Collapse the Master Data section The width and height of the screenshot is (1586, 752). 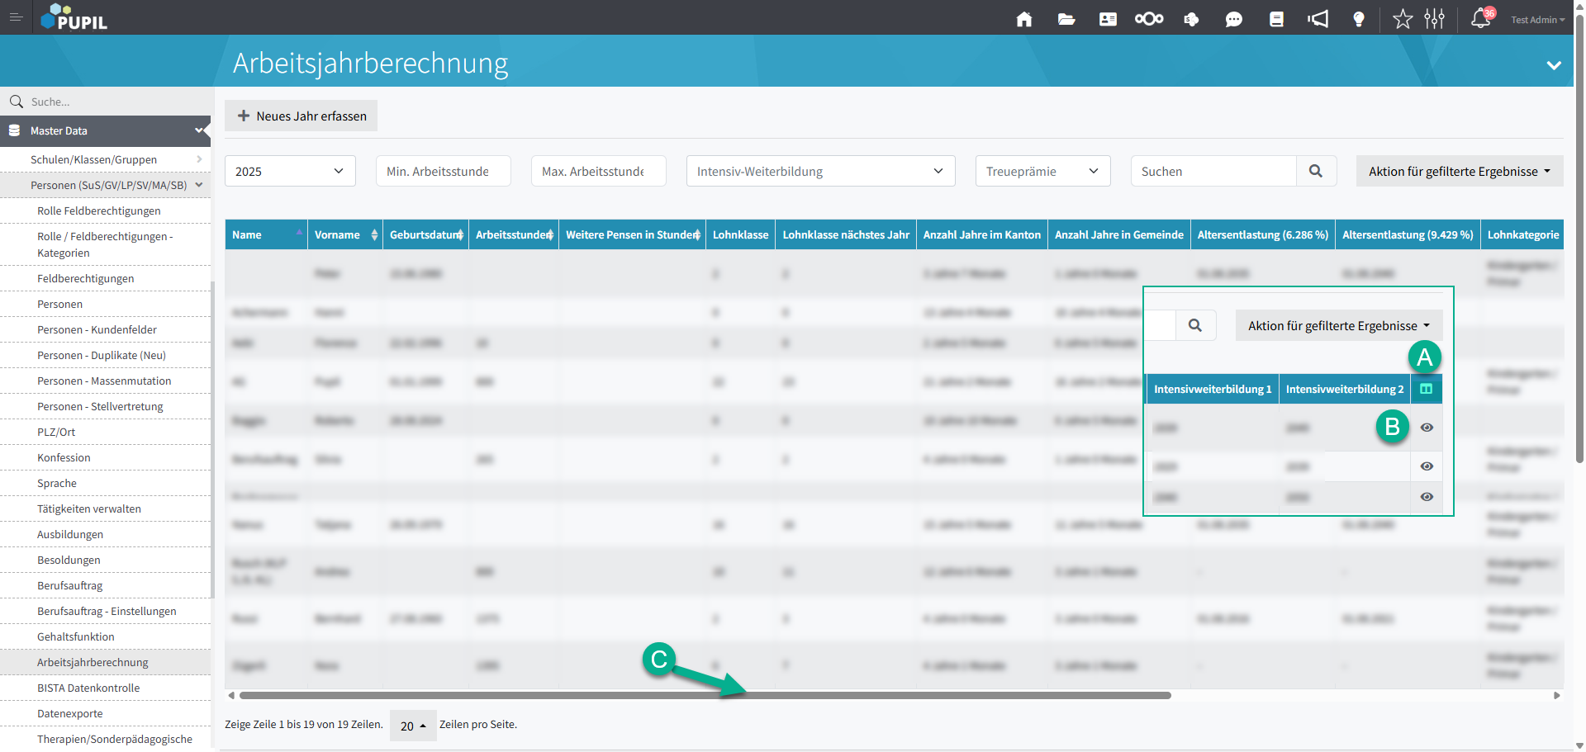[105, 130]
